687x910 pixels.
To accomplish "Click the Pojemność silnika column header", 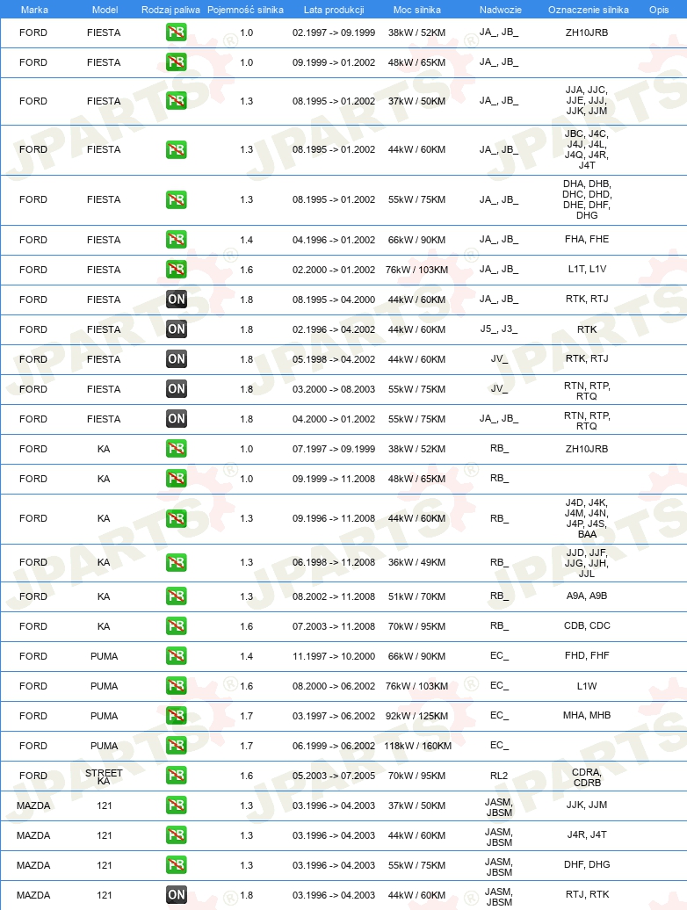I will (x=245, y=10).
